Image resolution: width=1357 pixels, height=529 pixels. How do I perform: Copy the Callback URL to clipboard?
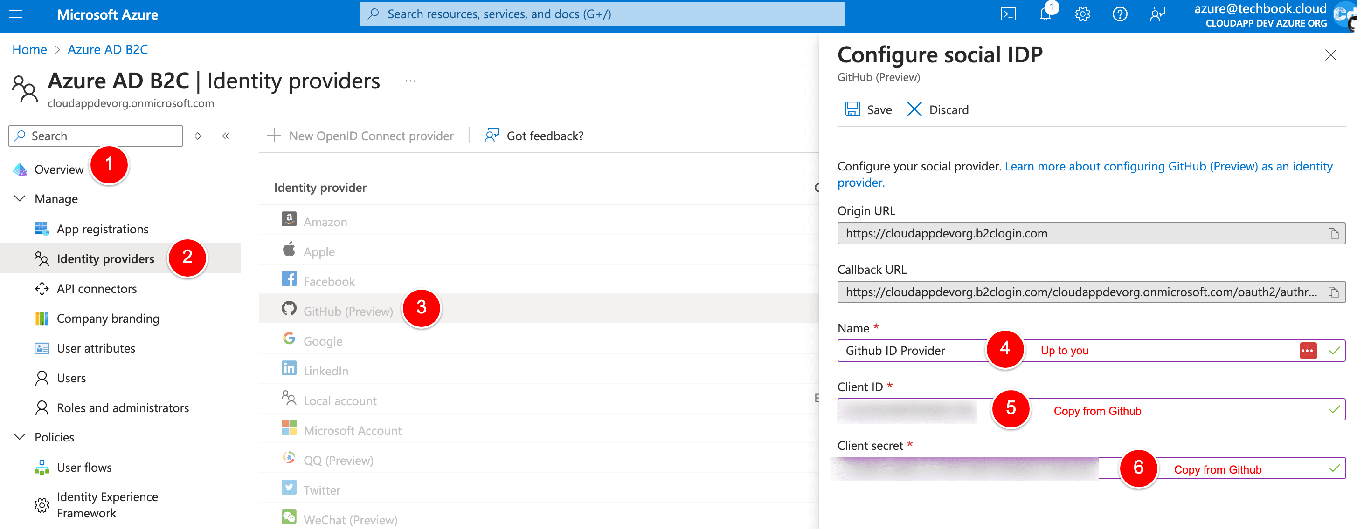tap(1333, 292)
